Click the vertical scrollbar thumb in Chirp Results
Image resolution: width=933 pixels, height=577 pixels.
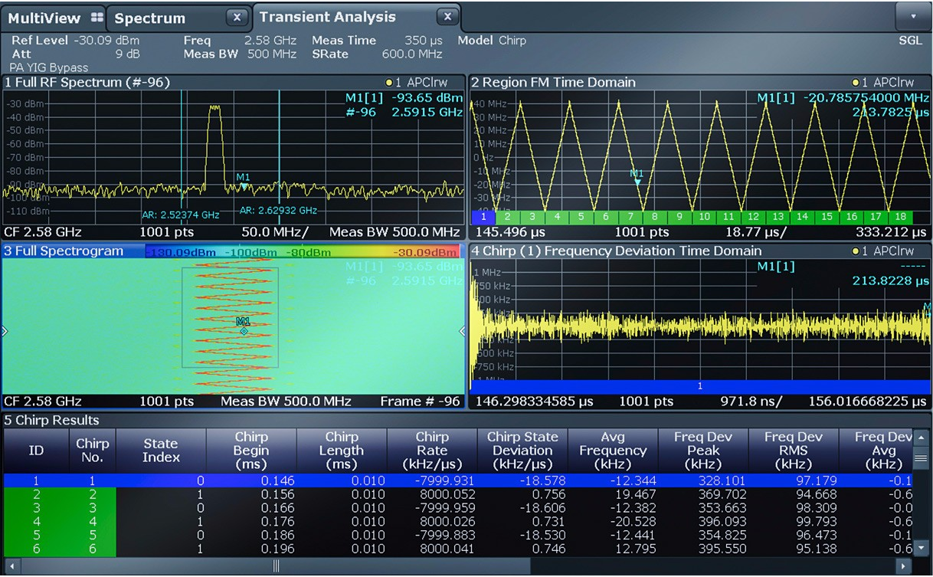(x=922, y=459)
